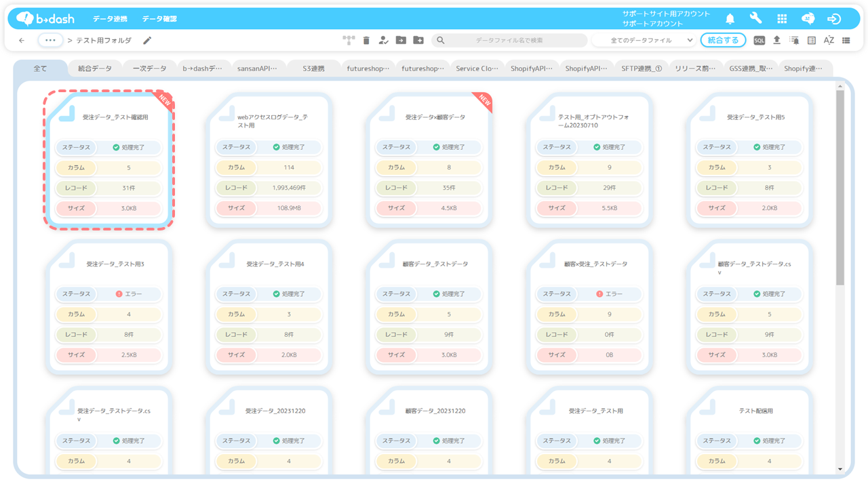Image resolution: width=868 pixels, height=488 pixels.
Task: Select the テスト用_オプトアウトフォーム20230710 card
Action: [x=589, y=159]
